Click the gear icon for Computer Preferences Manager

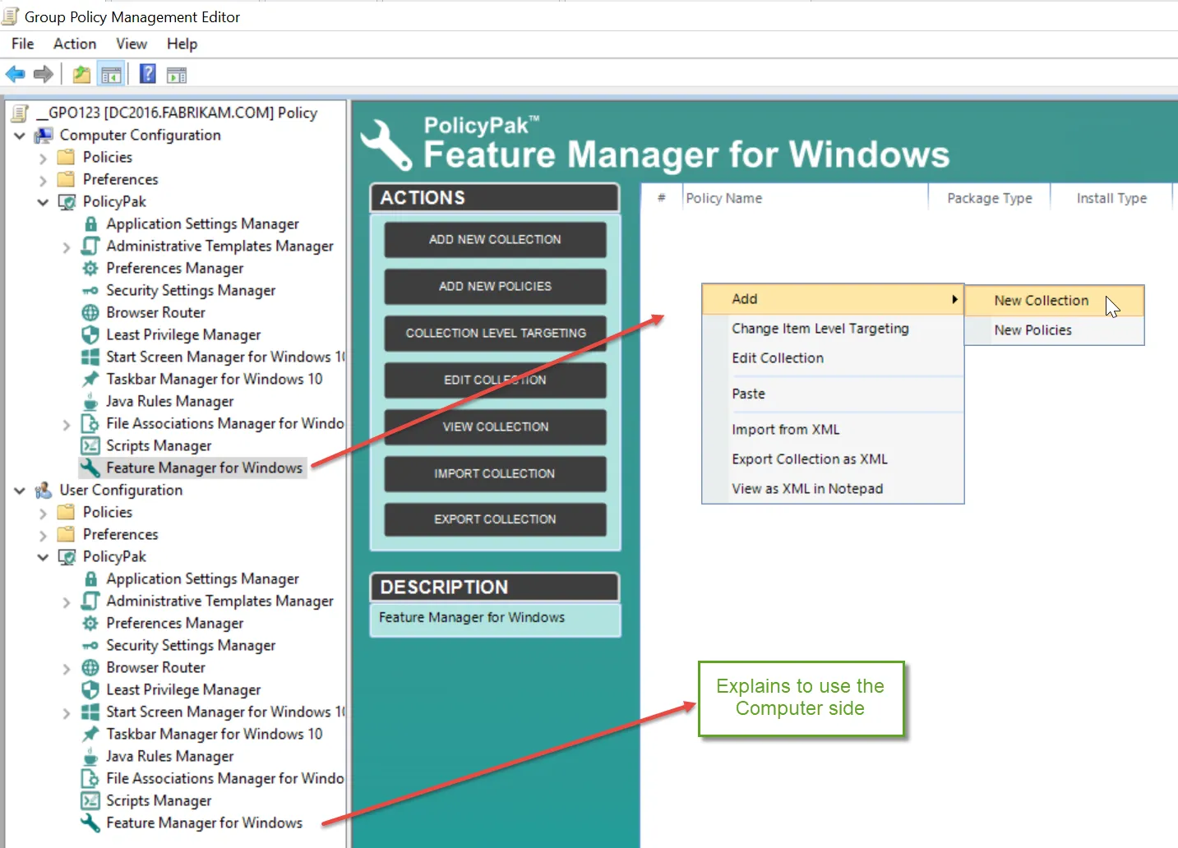point(90,268)
